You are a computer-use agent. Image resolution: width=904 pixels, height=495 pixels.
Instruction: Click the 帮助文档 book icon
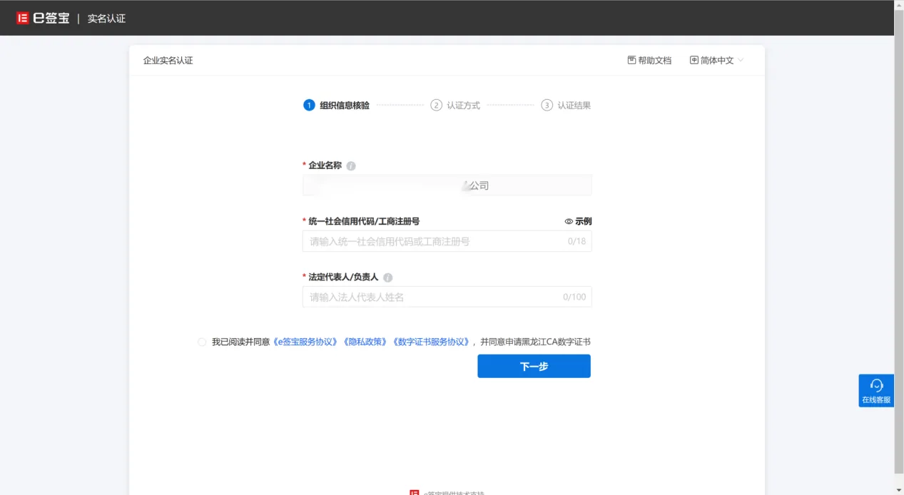pos(631,61)
